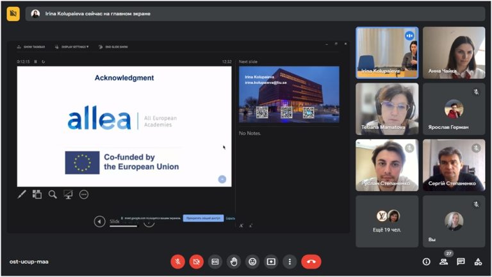492x277 pixels.
Task: Select Сергій Степаненко's video tile
Action: point(454,165)
